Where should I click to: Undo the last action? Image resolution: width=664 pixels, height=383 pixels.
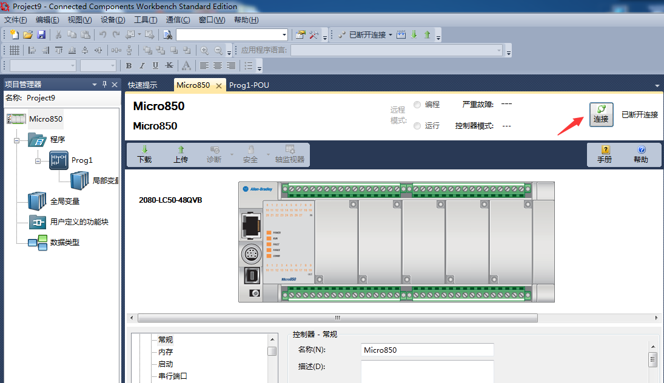tap(103, 34)
